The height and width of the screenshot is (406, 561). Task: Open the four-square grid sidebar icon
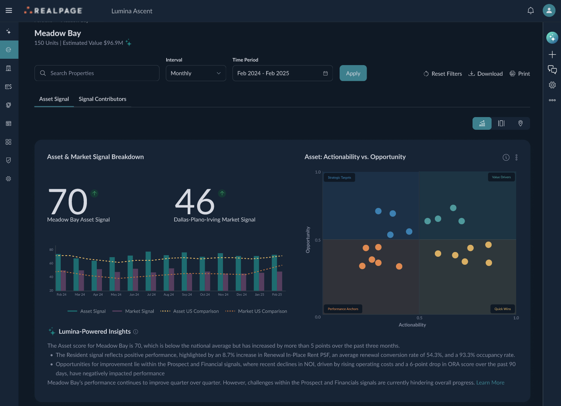[8, 142]
